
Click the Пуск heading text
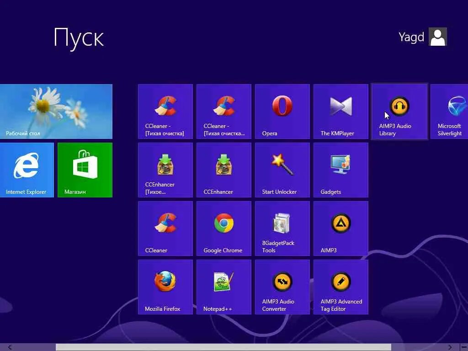click(x=79, y=38)
